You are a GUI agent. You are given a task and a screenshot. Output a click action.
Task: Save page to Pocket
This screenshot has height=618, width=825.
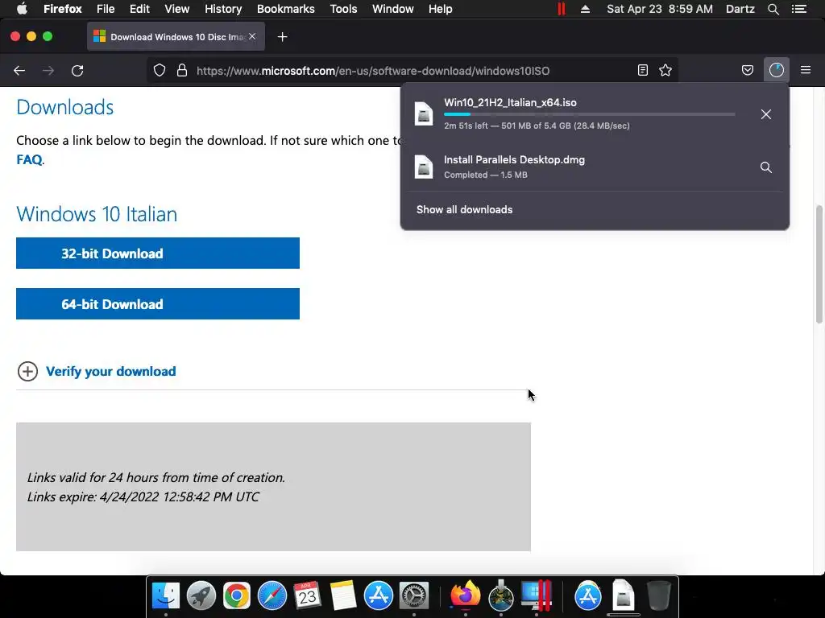tap(748, 71)
